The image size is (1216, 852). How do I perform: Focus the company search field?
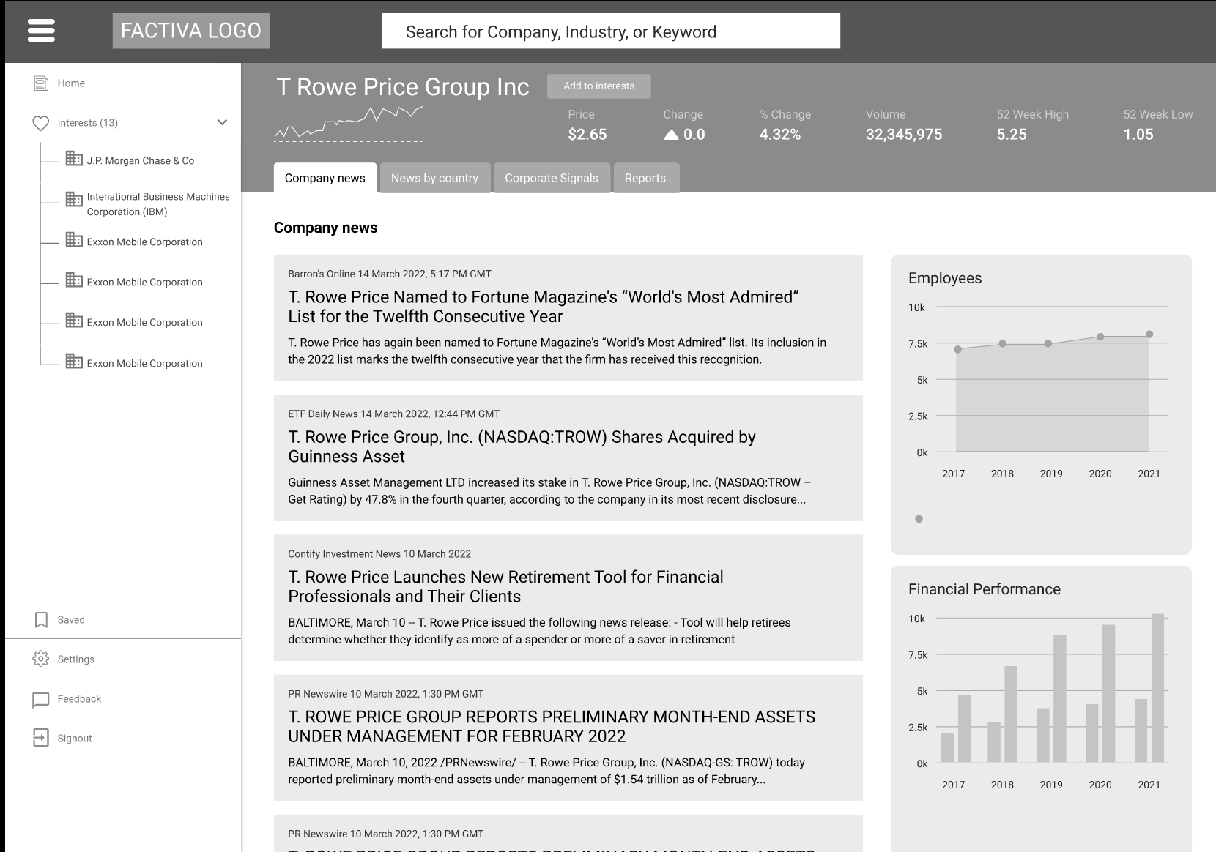(x=611, y=31)
